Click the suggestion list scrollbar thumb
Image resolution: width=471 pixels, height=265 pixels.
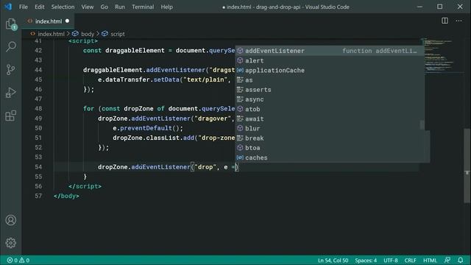[422, 124]
